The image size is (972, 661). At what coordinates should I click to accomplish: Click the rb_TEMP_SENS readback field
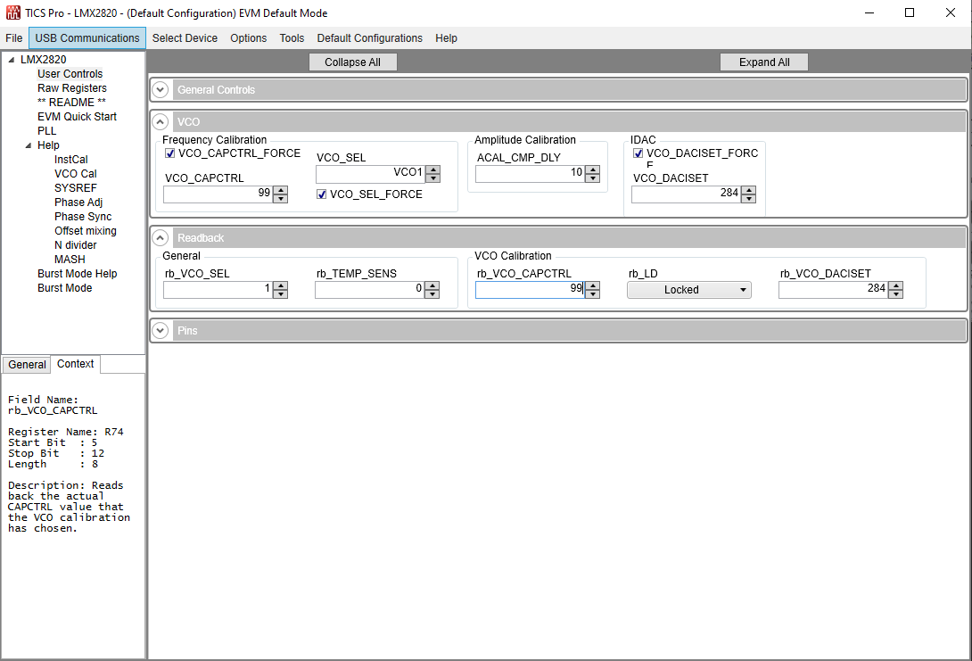[x=370, y=290]
